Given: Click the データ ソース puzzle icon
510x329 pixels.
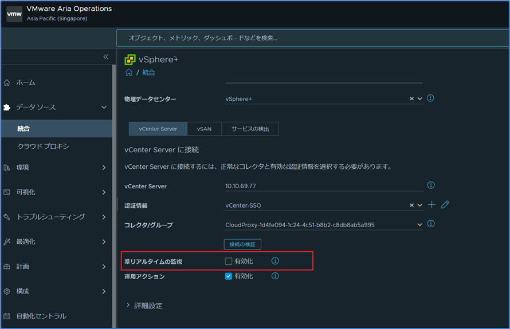Looking at the screenshot, I should coord(7,107).
